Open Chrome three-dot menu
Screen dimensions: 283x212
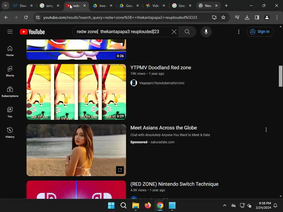pos(277,17)
